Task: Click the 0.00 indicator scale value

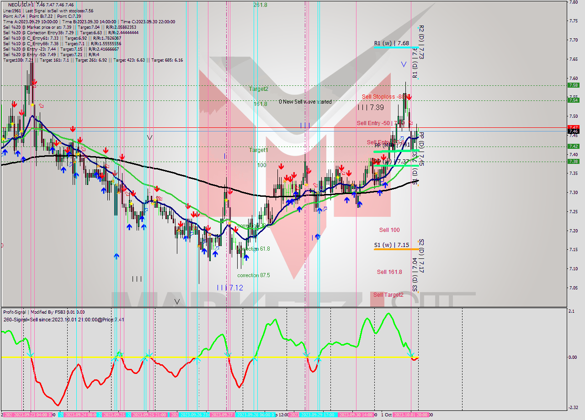Action: (x=573, y=357)
